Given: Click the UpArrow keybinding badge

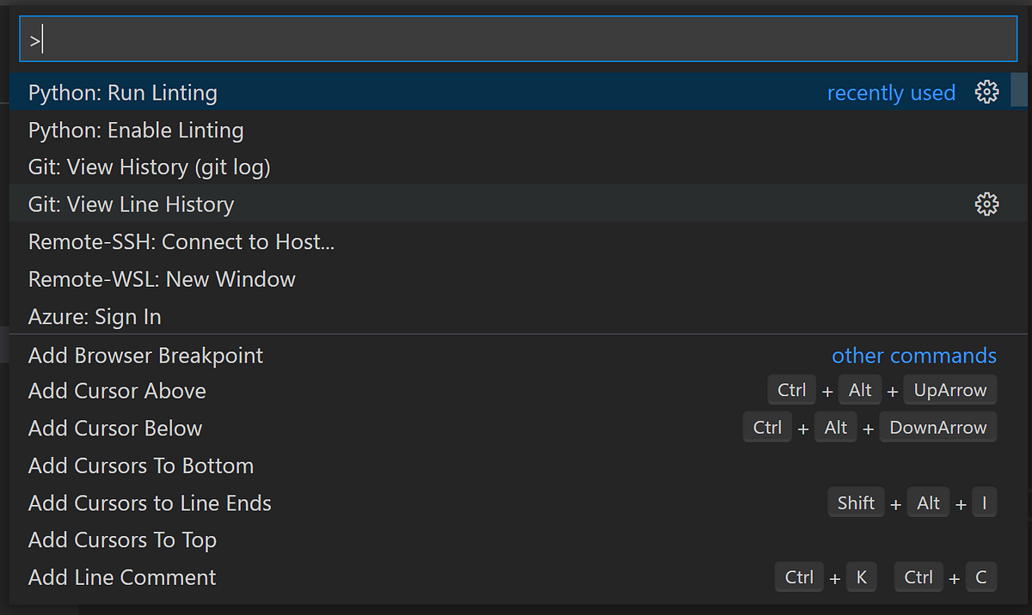Looking at the screenshot, I should [x=950, y=390].
